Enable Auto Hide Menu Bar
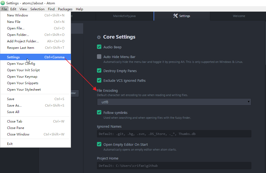The image size is (266, 173). (x=99, y=57)
